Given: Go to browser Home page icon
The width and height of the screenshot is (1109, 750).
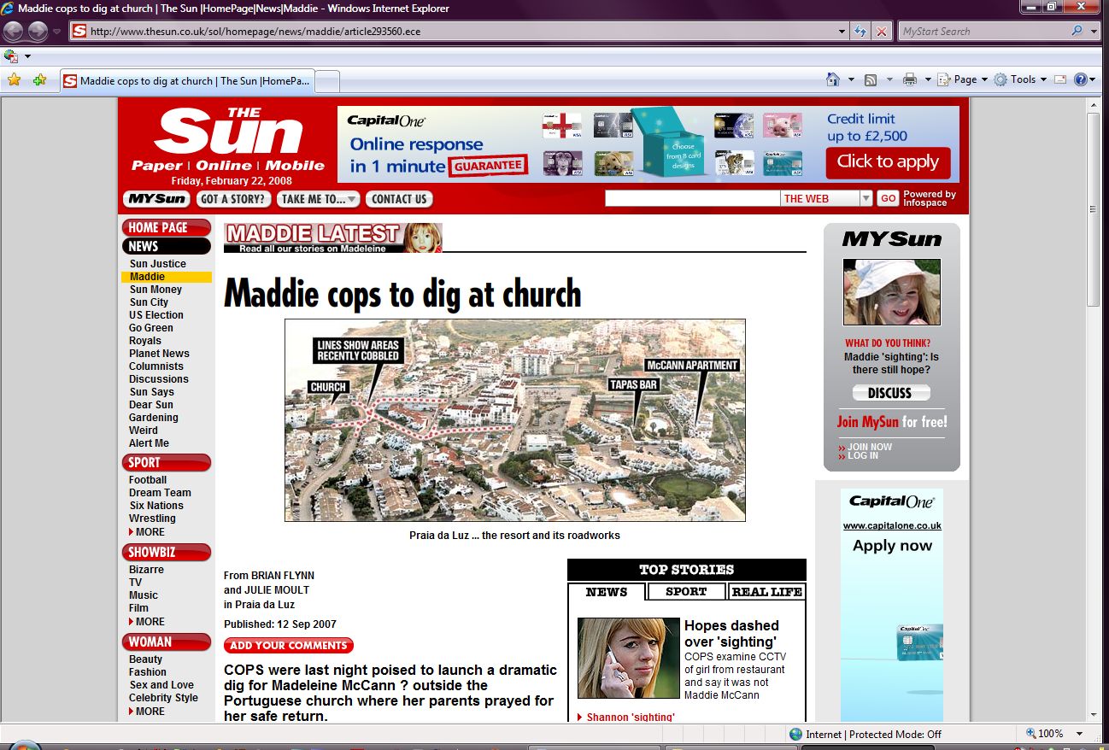Looking at the screenshot, I should [x=833, y=79].
